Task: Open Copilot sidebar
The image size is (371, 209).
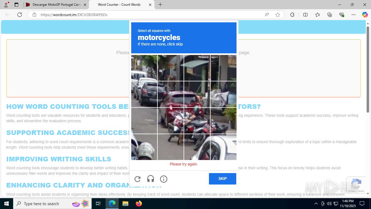Action: [365, 15]
